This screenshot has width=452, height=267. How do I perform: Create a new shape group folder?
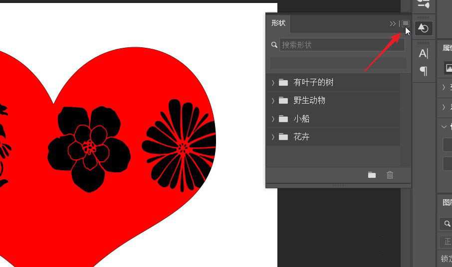[372, 175]
